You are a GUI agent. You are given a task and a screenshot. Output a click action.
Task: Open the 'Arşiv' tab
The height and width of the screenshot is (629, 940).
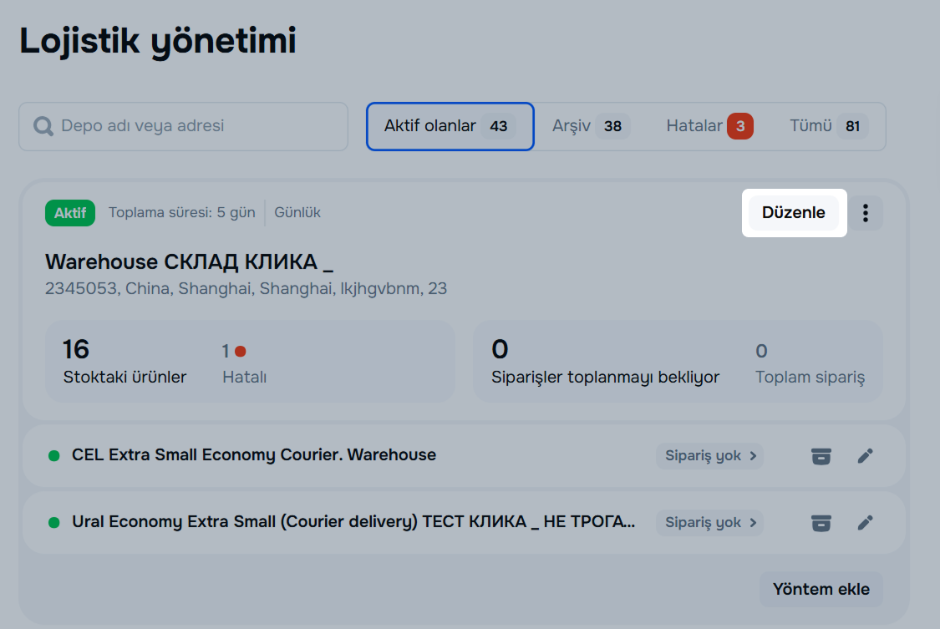pyautogui.click(x=590, y=126)
